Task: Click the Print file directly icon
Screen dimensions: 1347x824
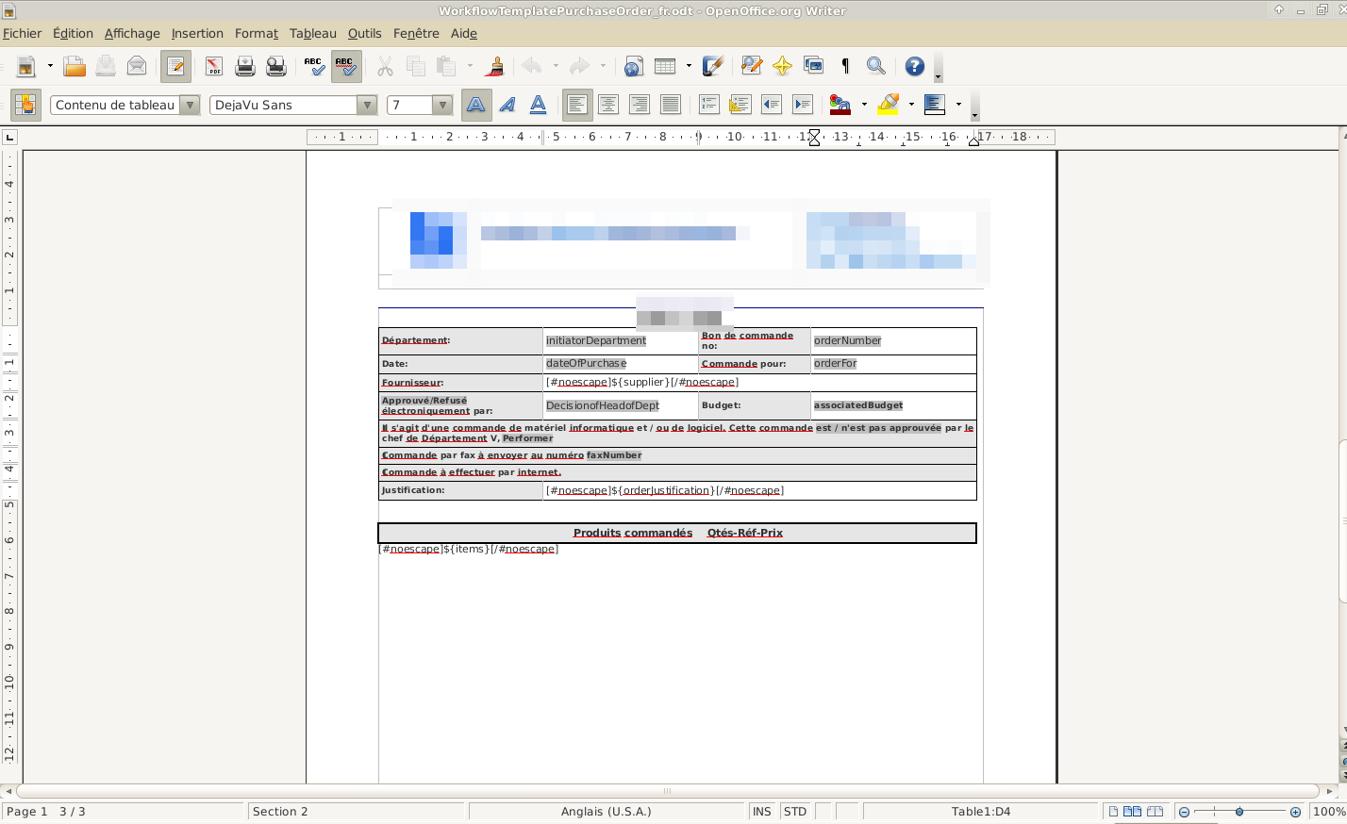Action: tap(245, 66)
